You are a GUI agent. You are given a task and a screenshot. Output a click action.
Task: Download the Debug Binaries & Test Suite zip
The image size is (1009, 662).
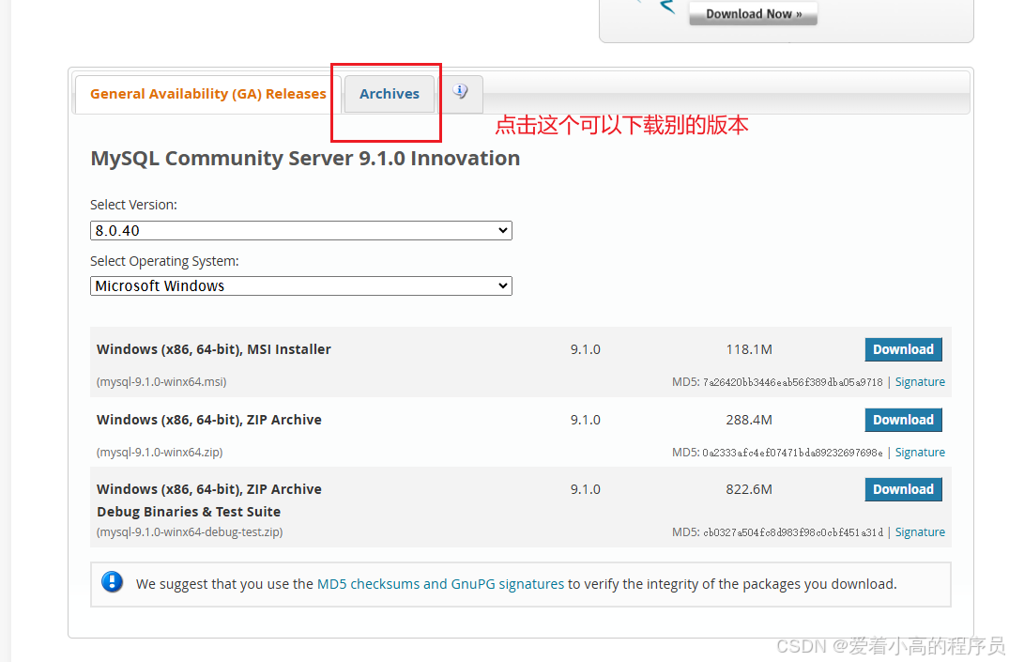coord(903,489)
